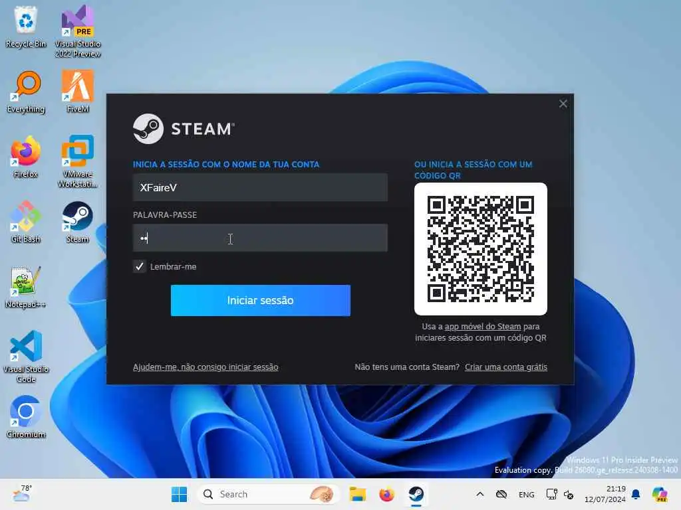Uncheck the Lembrar-me checkbox
Viewport: 681px width, 510px height.
coord(139,266)
